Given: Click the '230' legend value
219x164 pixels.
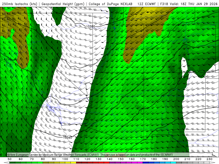Looking at the screenshot, I should pos(209,159).
